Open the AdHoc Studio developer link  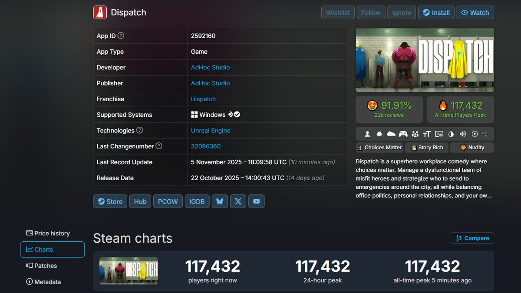click(x=210, y=67)
